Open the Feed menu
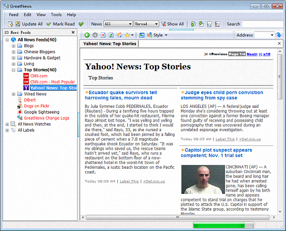 pyautogui.click(x=14, y=15)
